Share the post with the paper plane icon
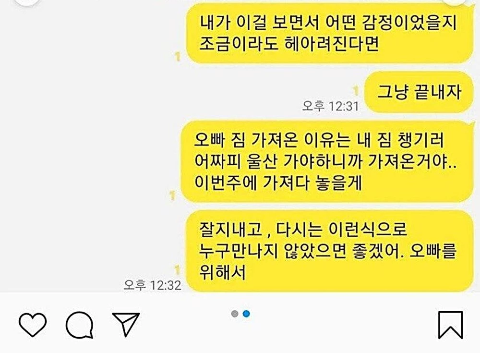This screenshot has width=480, height=353. click(126, 324)
